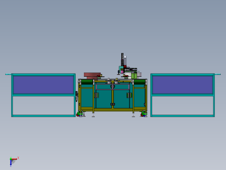This screenshot has width=226, height=170.
Task: Select the gray cylinder at the machine top's right
Action: [139, 75]
